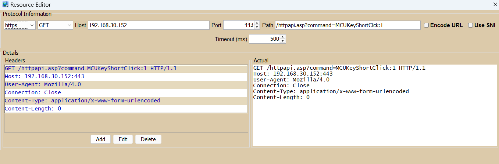Select the Content-Length: 0 header row
This screenshot has width=499, height=164.
(x=126, y=109)
